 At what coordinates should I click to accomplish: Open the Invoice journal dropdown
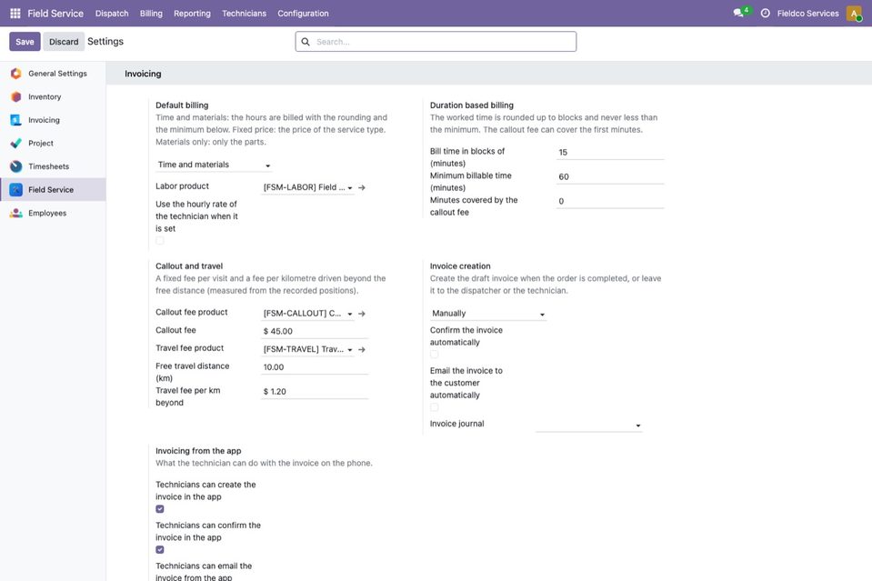(589, 425)
